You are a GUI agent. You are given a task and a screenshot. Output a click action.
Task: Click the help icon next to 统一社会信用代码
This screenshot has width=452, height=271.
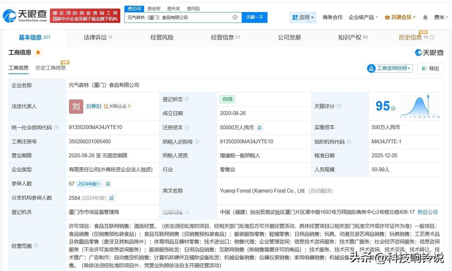(x=56, y=127)
